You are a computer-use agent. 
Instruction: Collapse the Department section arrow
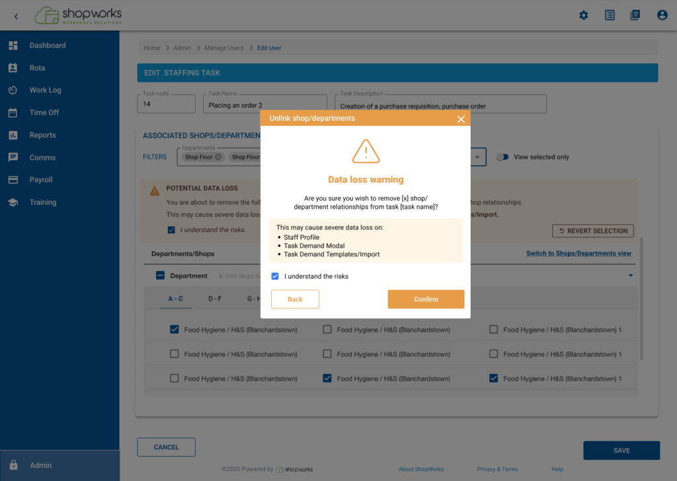630,276
